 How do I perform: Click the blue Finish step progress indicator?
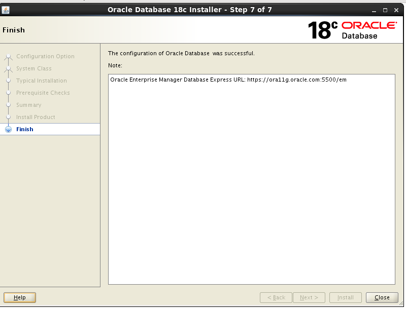[8, 129]
